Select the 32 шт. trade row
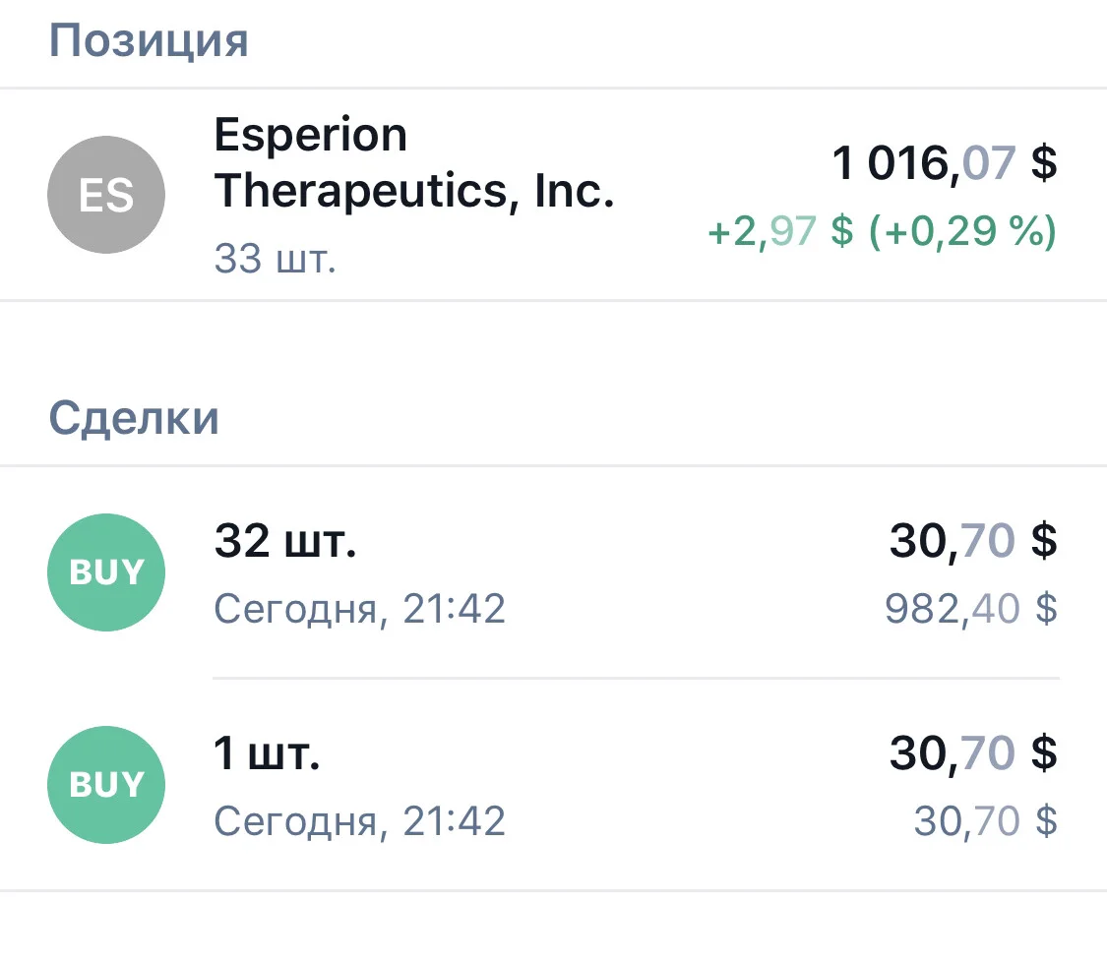This screenshot has height=961, width=1107. [x=553, y=572]
